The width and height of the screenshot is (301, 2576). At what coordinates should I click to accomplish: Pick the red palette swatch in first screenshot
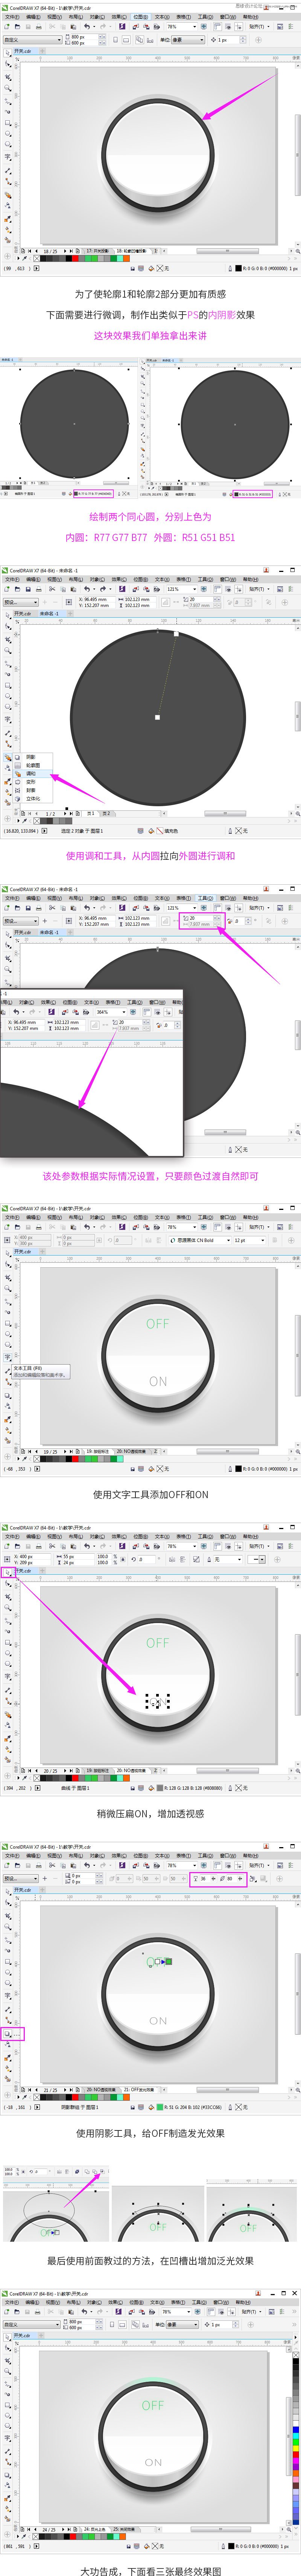coord(75,258)
